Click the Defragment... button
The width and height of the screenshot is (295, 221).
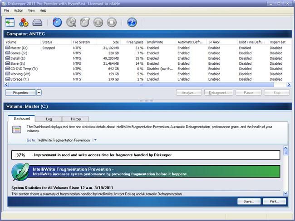click(219, 92)
